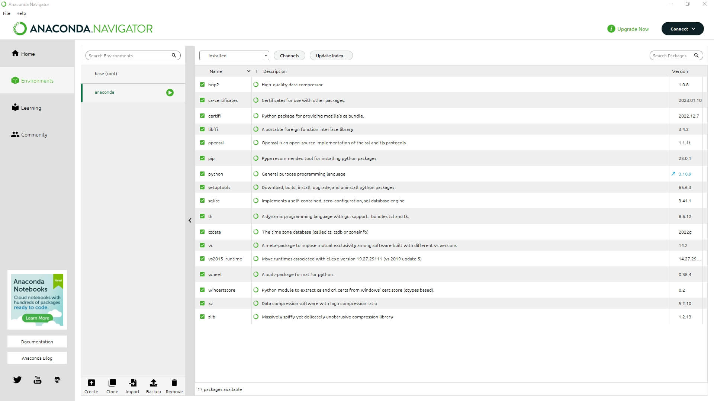
Task: Click the xz package name
Action: (210, 303)
